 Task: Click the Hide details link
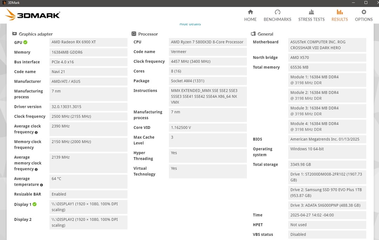(190, 24)
